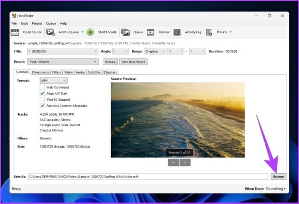
Task: Click the Open Source label
Action: click(x=32, y=32)
